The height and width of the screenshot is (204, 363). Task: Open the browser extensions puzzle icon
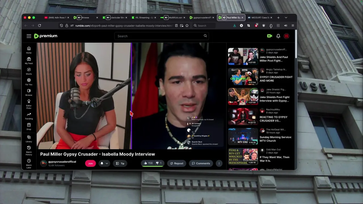pos(271,25)
